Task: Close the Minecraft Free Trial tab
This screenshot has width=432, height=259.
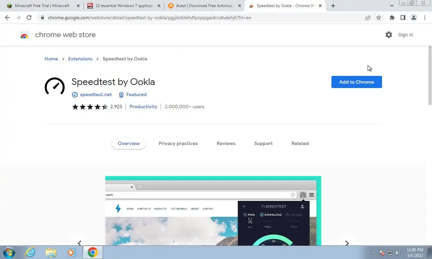Action: [78, 6]
